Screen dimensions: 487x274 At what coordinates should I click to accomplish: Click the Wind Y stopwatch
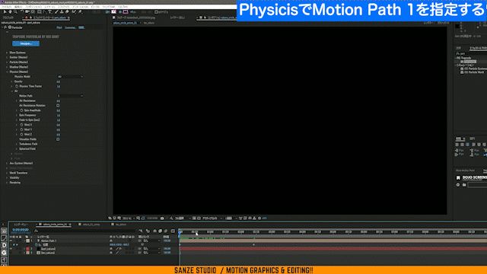tap(21, 129)
